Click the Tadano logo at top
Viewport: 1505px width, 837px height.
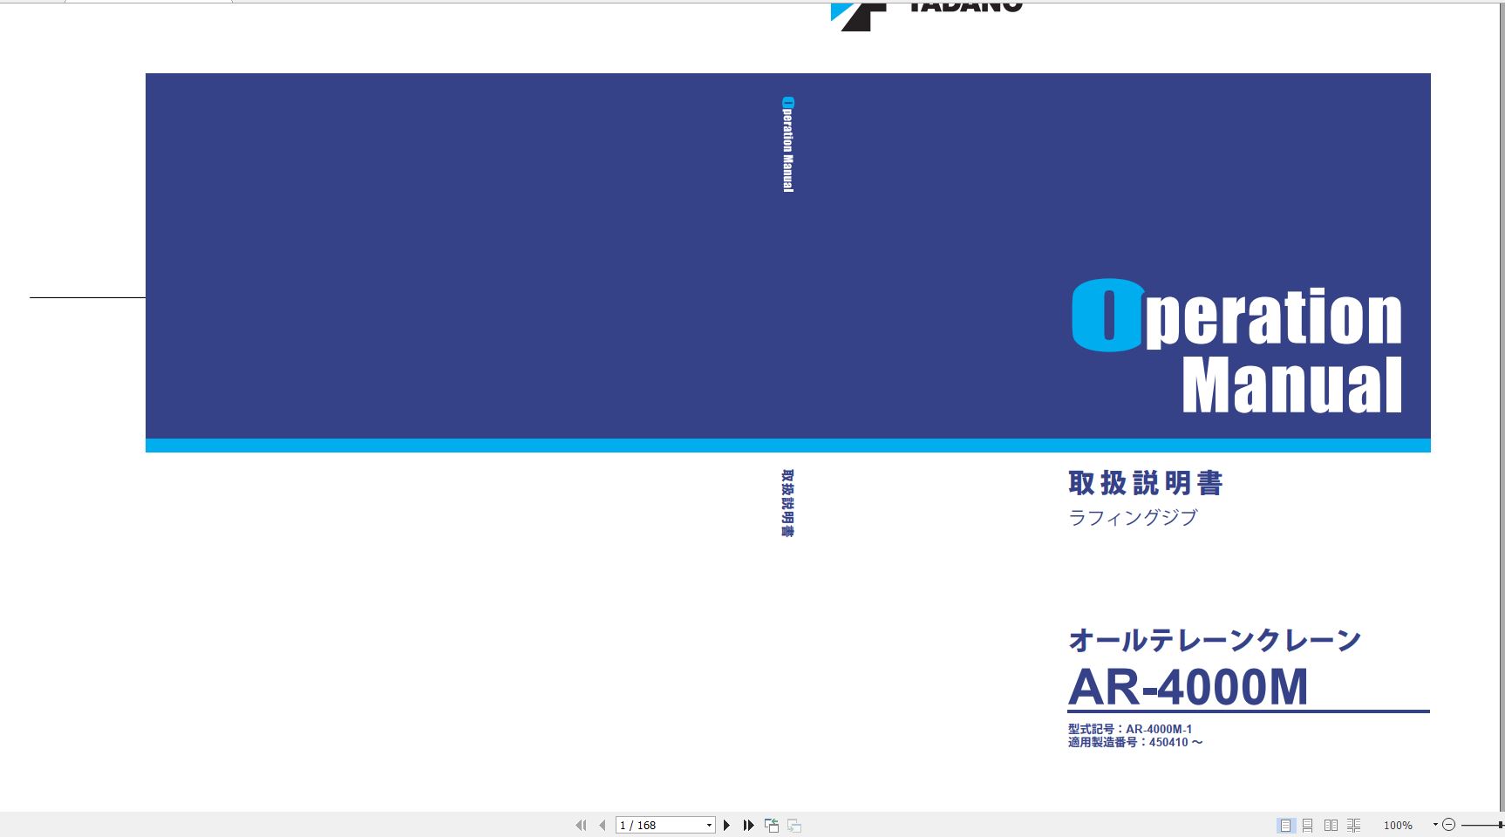(x=926, y=15)
